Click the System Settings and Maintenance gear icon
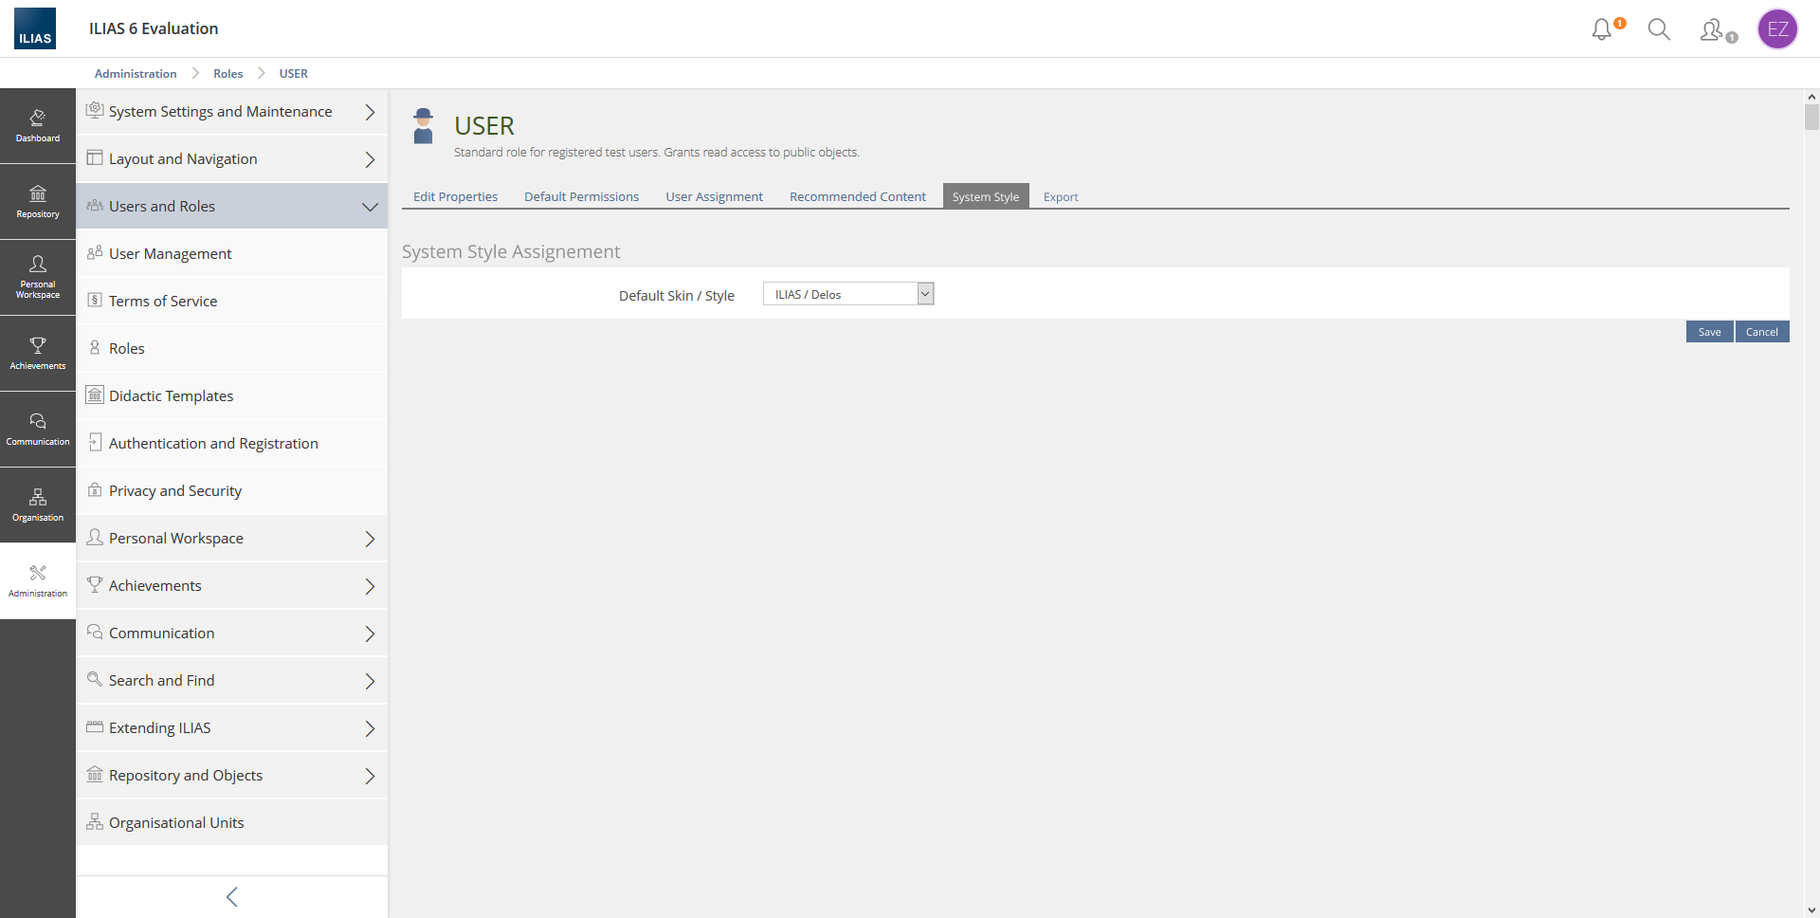1820x918 pixels. pyautogui.click(x=95, y=110)
